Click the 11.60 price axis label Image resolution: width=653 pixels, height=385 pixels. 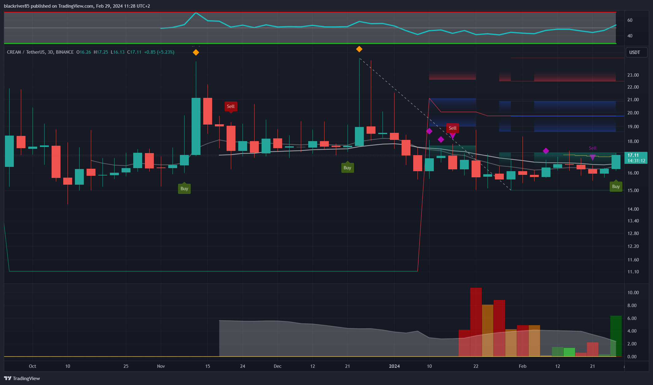[633, 260]
